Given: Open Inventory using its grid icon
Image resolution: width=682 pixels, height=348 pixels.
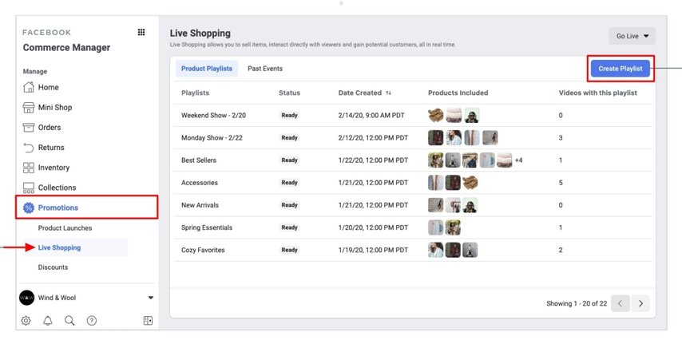Looking at the screenshot, I should [29, 168].
